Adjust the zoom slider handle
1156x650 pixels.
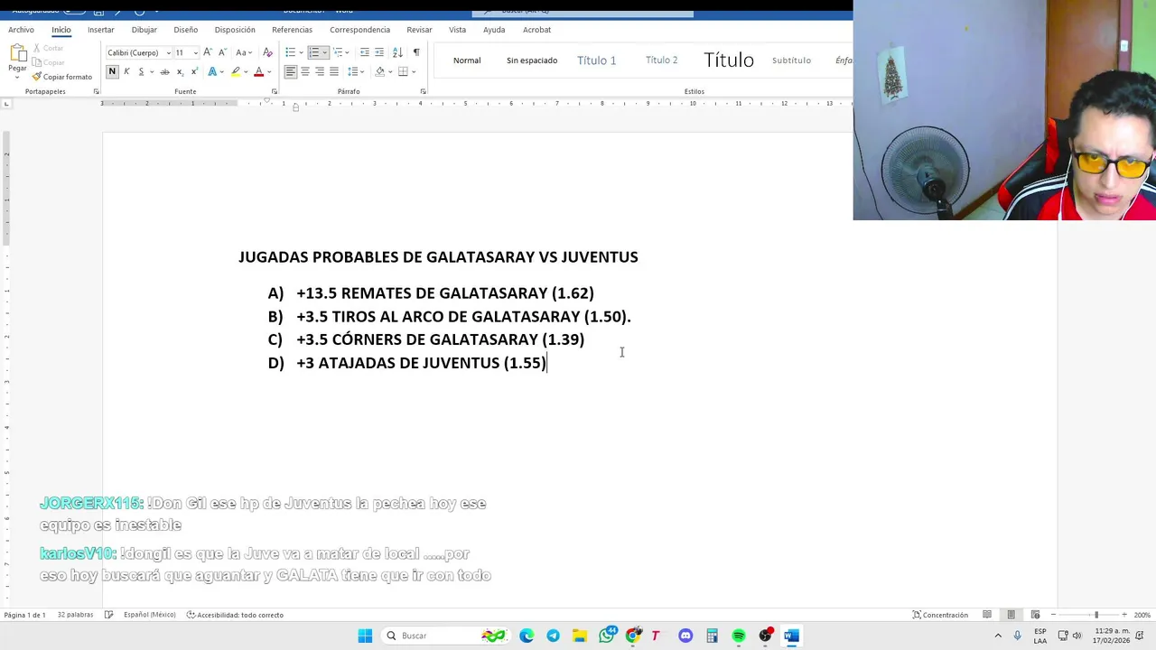(1096, 615)
